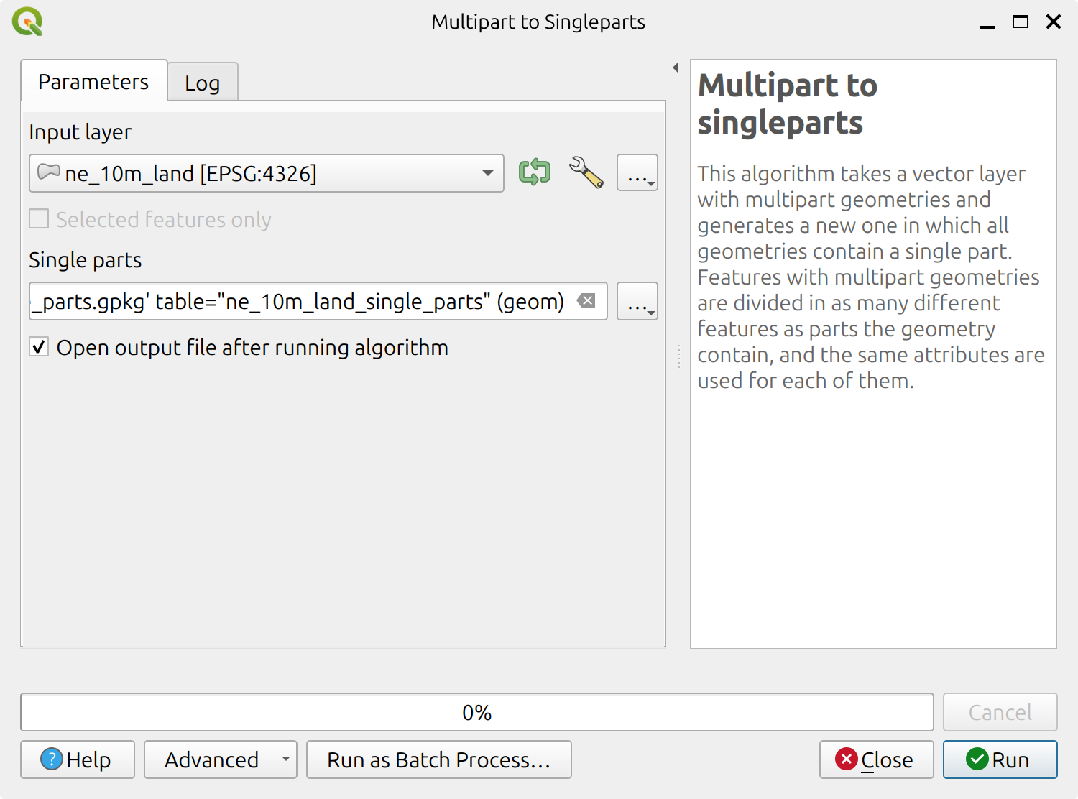Open the Input layer dropdown list

(487, 172)
